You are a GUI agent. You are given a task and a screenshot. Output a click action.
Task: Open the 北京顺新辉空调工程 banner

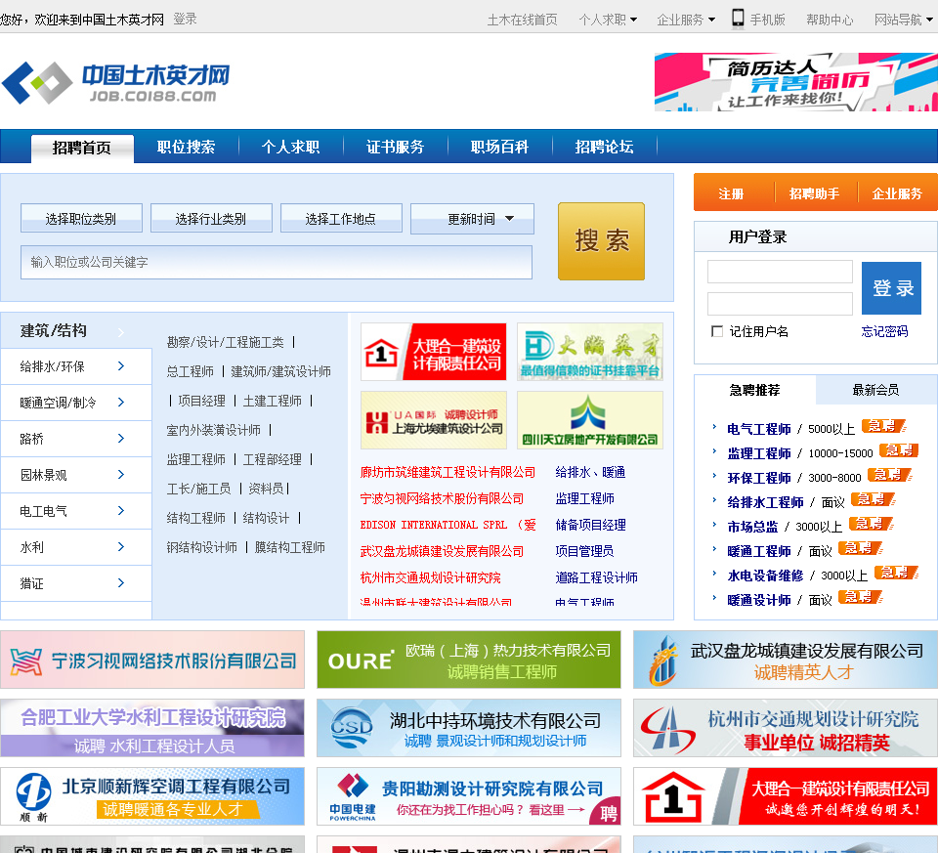(152, 796)
